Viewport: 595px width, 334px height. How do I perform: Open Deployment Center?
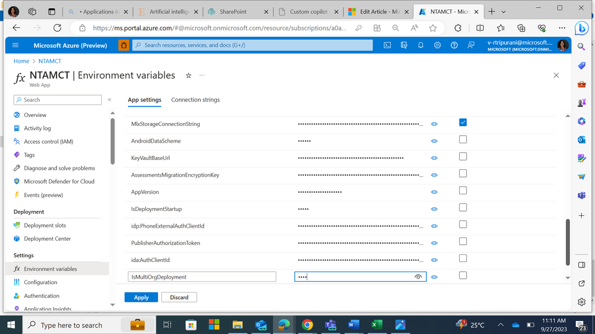tap(47, 238)
